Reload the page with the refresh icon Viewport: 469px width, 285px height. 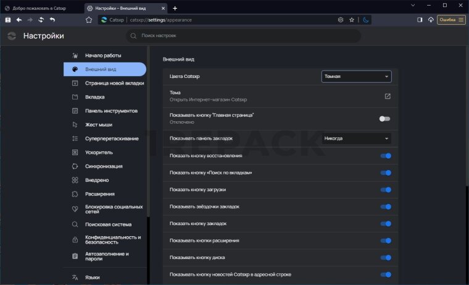coord(41,20)
